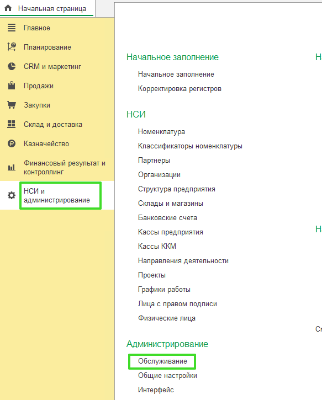Open the Планирование section
This screenshot has height=400, width=322.
coord(47,47)
